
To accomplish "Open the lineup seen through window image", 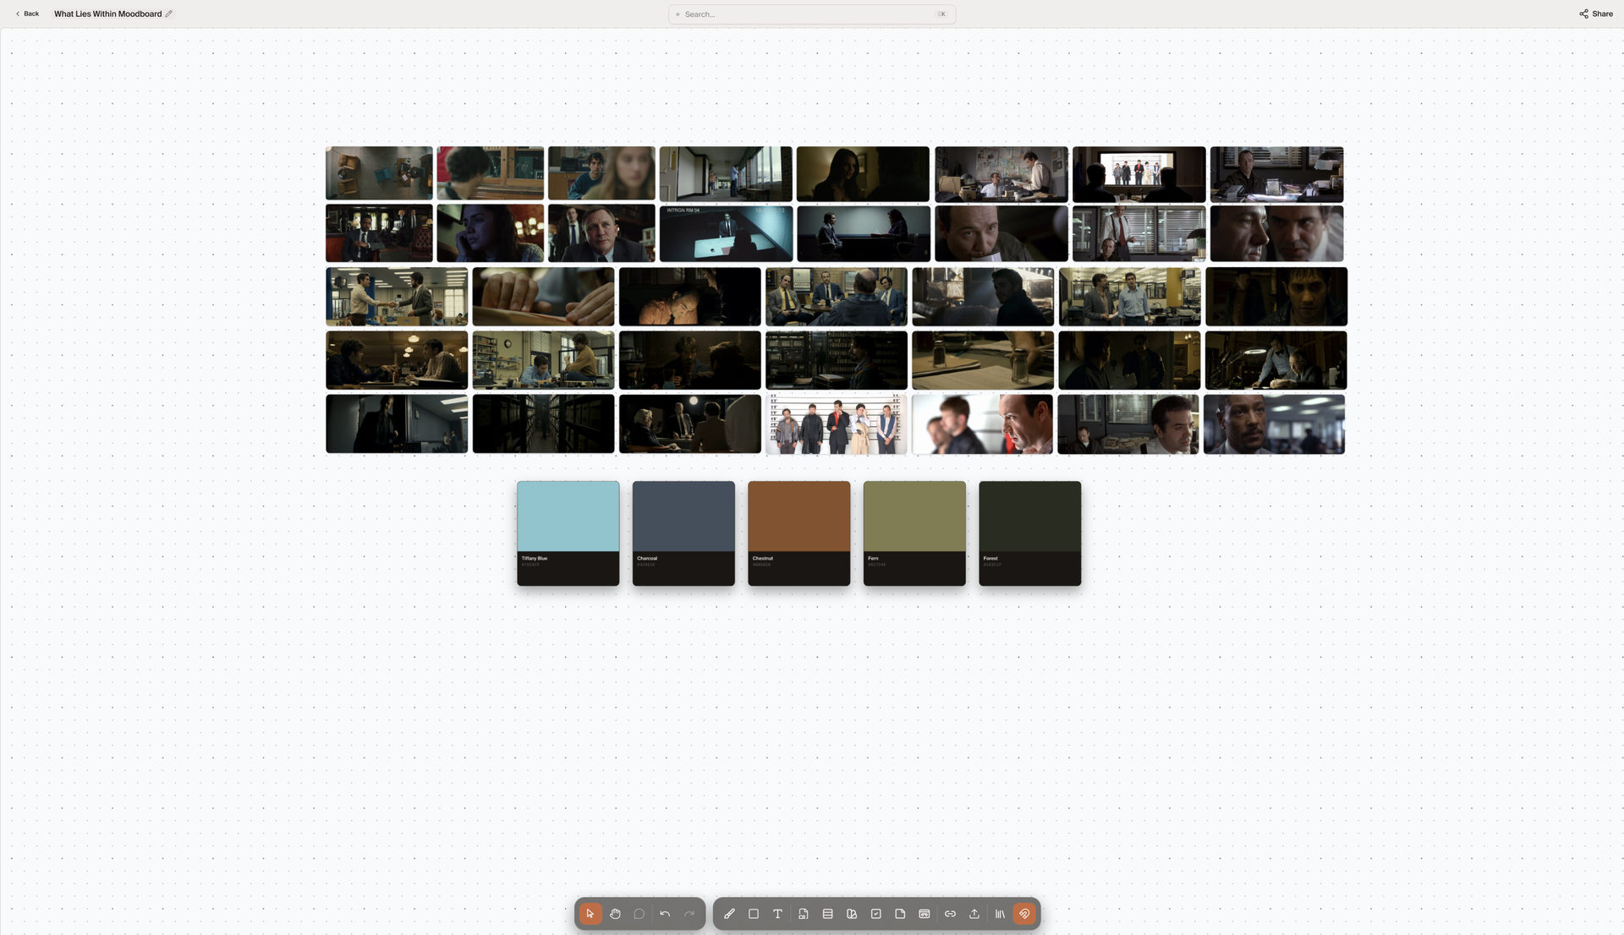I will pos(1138,174).
